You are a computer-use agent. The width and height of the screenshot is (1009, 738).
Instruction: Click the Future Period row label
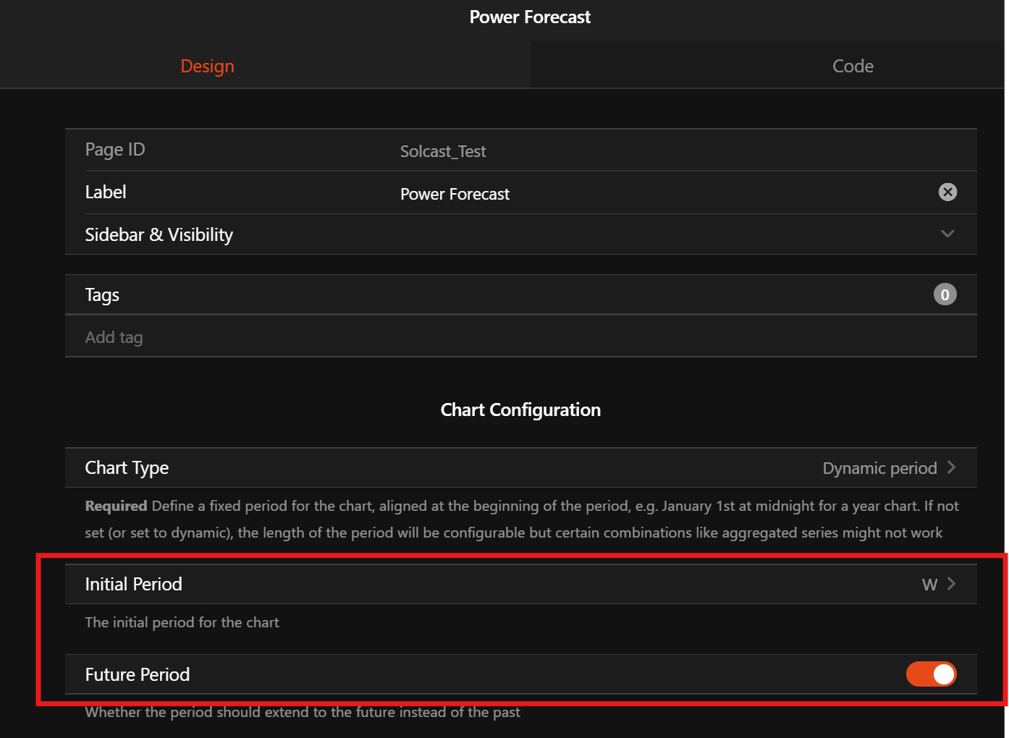[138, 675]
